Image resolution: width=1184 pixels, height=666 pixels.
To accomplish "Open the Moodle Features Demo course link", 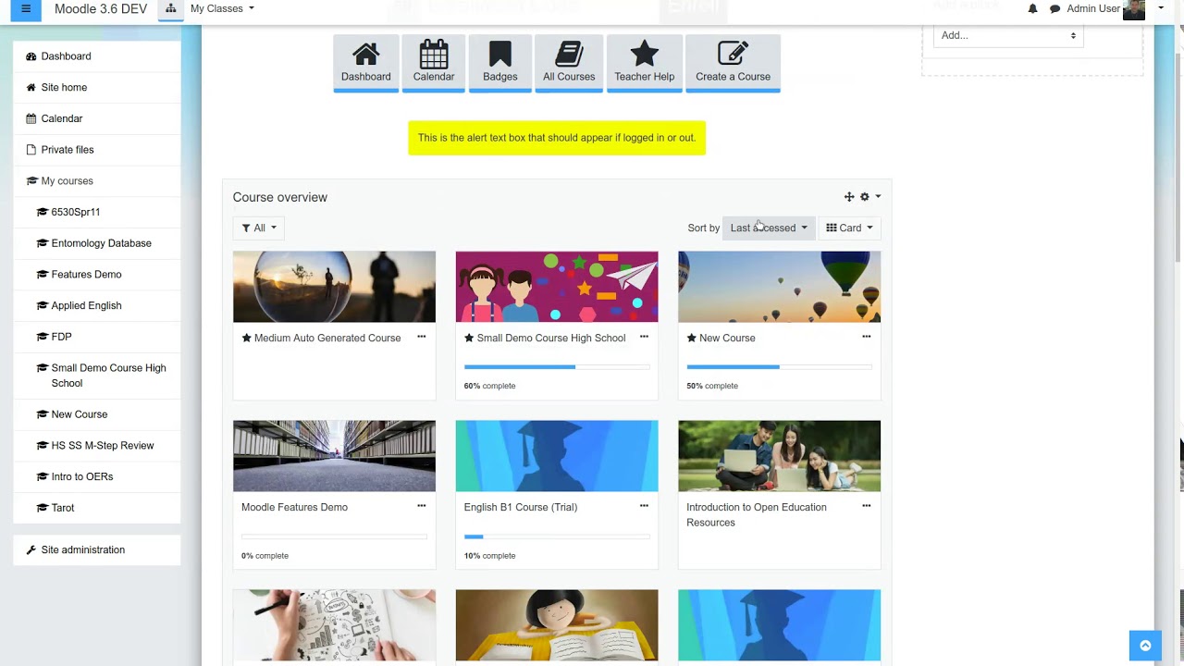I will coord(294,507).
